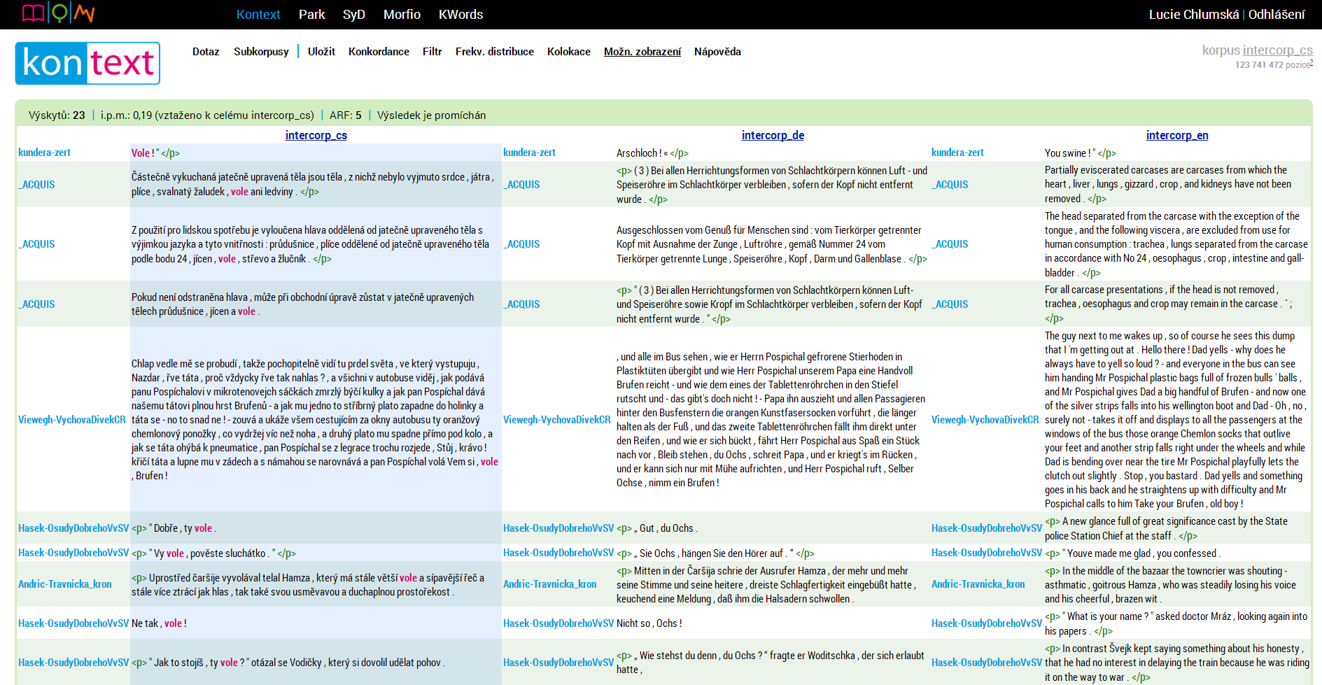Click German text "Arschloch!"

tap(639, 153)
